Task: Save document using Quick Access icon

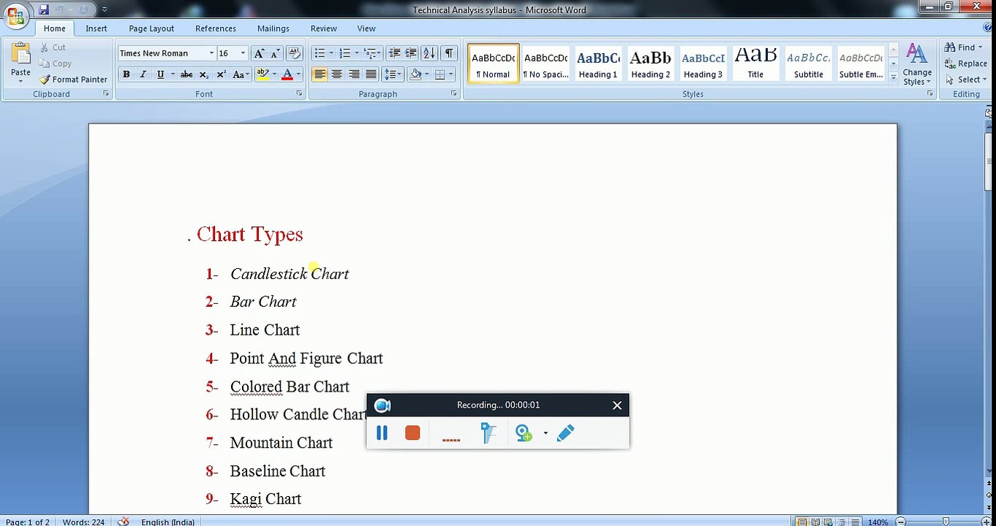Action: coord(44,9)
